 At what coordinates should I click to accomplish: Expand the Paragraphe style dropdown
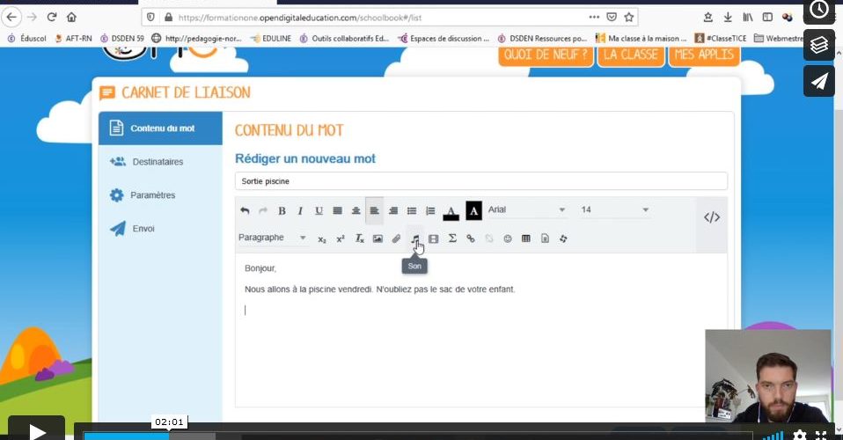[x=272, y=238]
